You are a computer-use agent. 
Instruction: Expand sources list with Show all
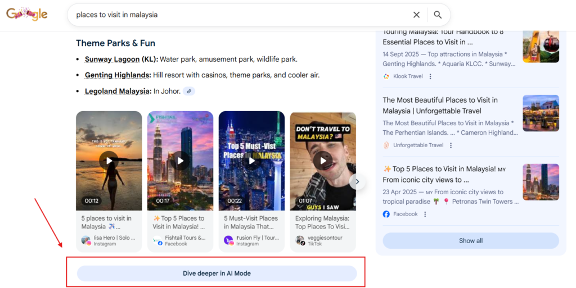(x=470, y=241)
